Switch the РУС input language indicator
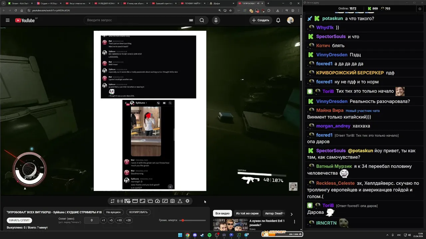This screenshot has height=239, width=426. tap(399, 235)
